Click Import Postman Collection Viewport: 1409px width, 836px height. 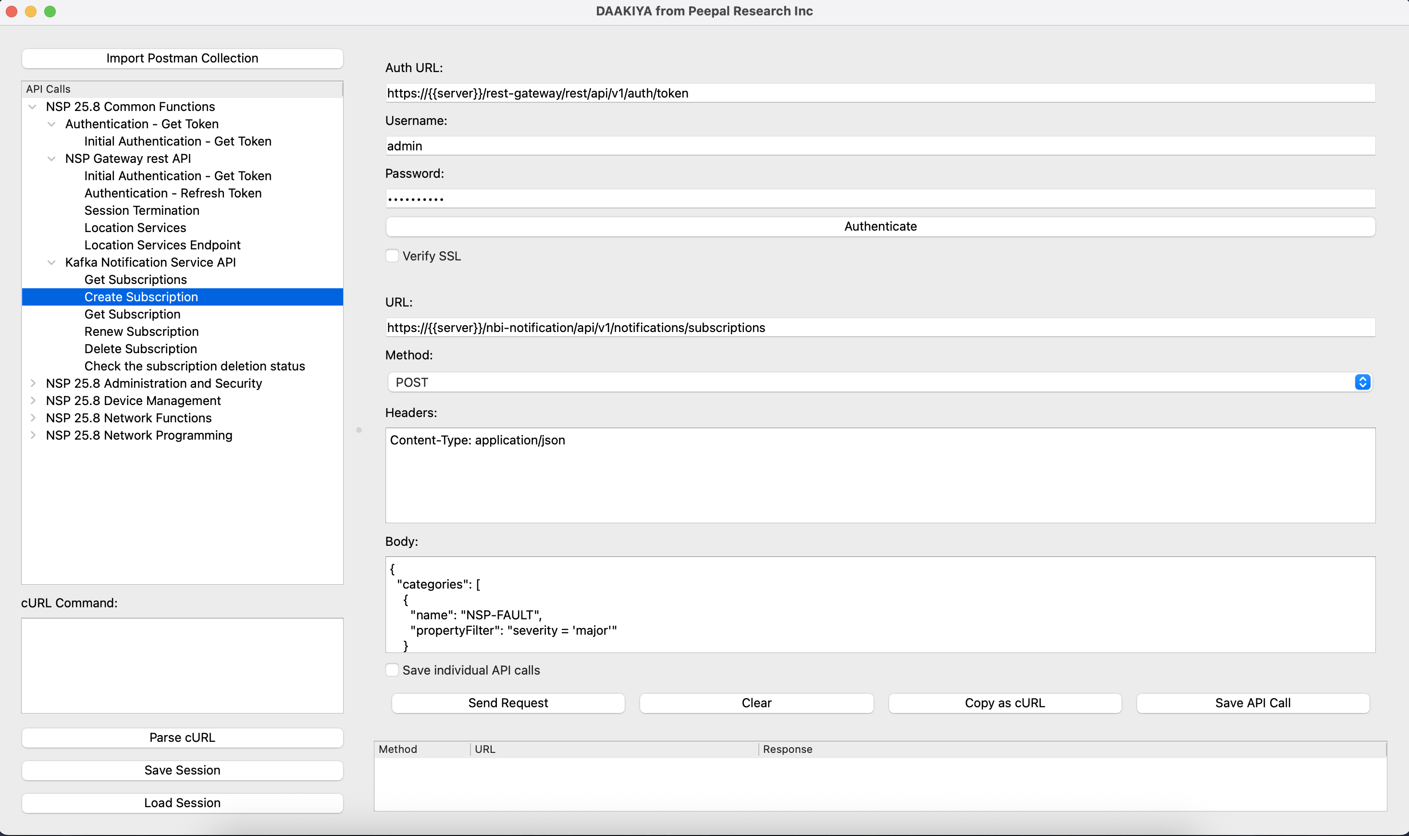tap(182, 59)
